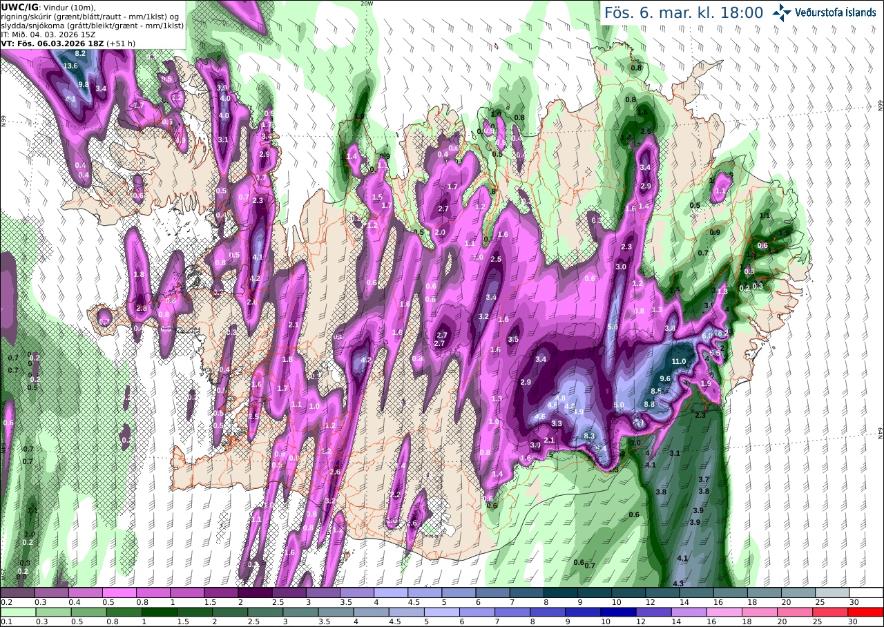The image size is (884, 627).
Task: Click the "30" label on the upper snow scale
Action: click(854, 602)
